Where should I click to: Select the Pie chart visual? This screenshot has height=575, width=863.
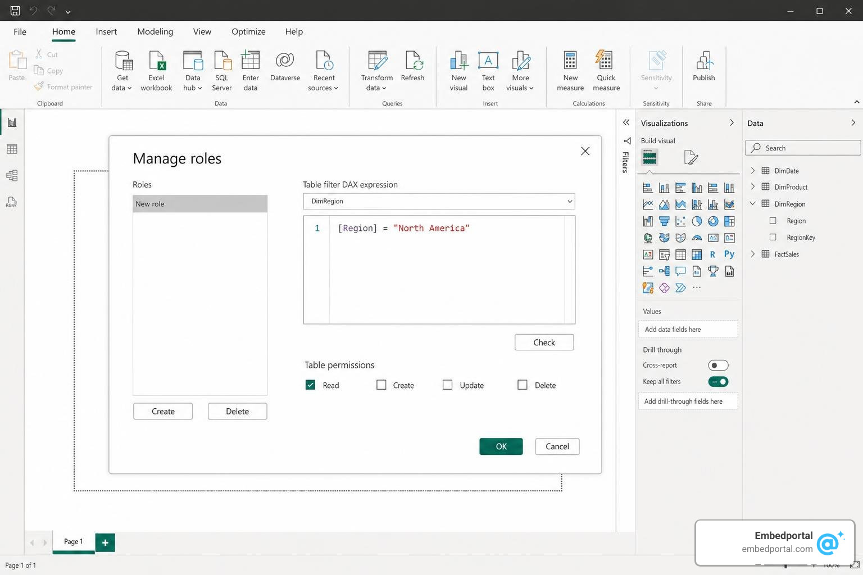click(697, 221)
